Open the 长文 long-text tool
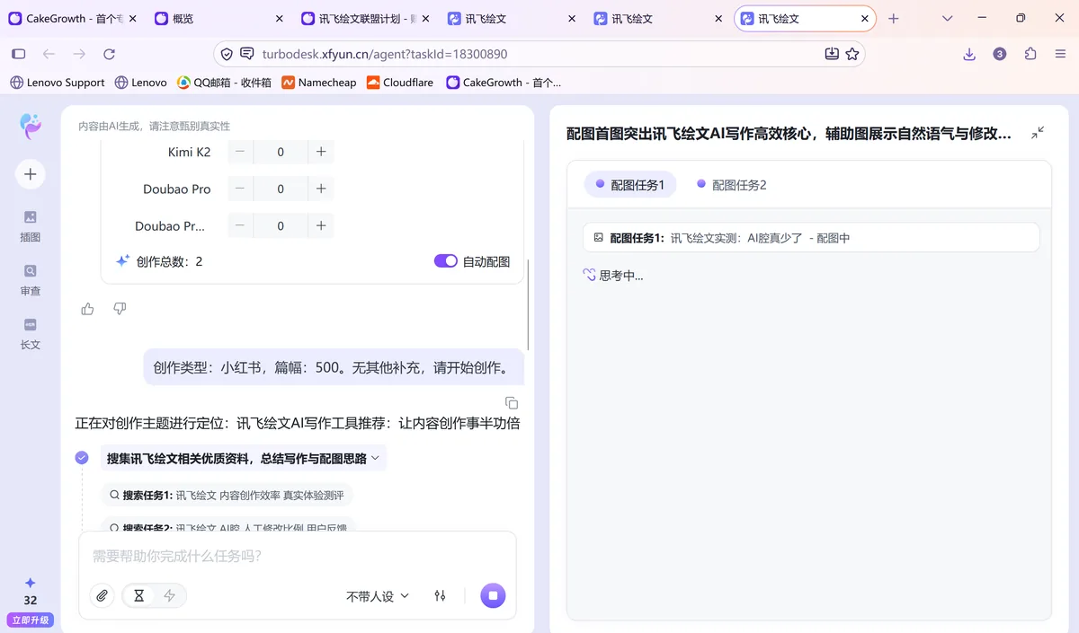The width and height of the screenshot is (1079, 633). tap(31, 333)
